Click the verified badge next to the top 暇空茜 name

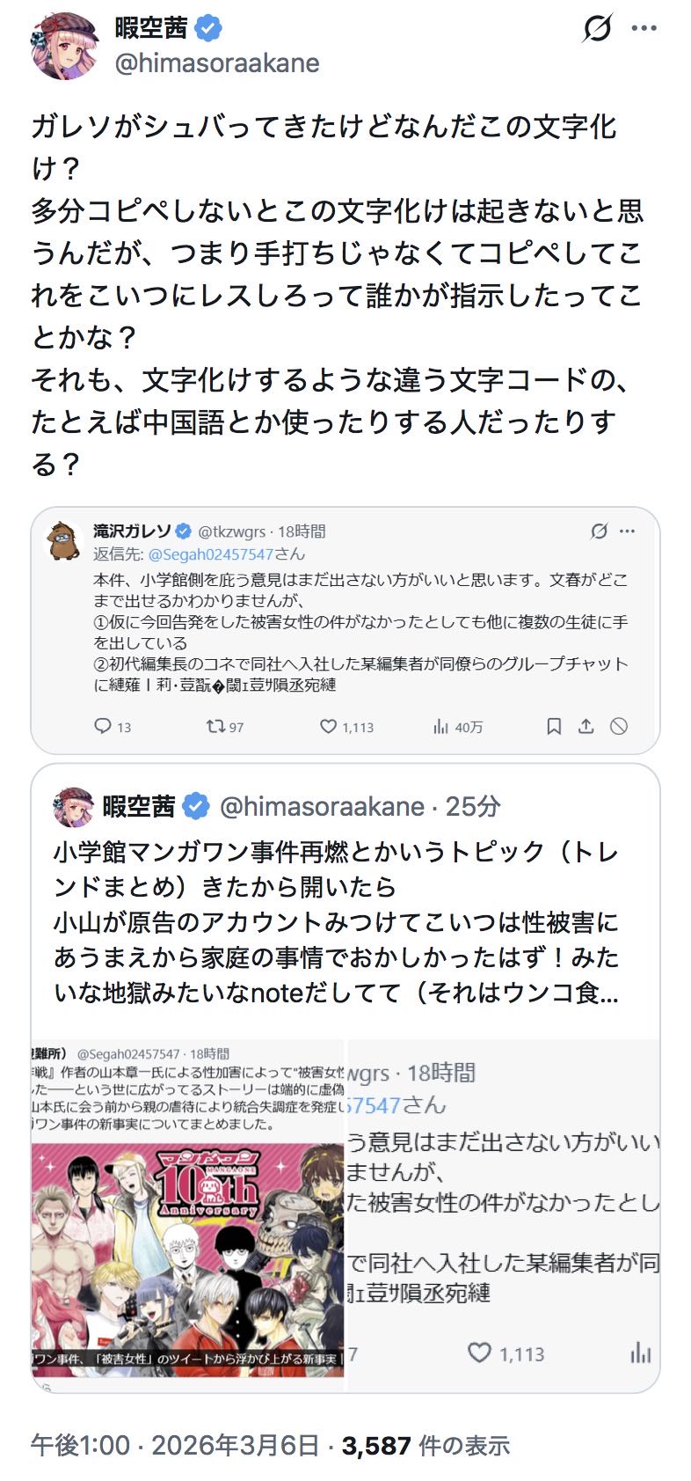[207, 28]
